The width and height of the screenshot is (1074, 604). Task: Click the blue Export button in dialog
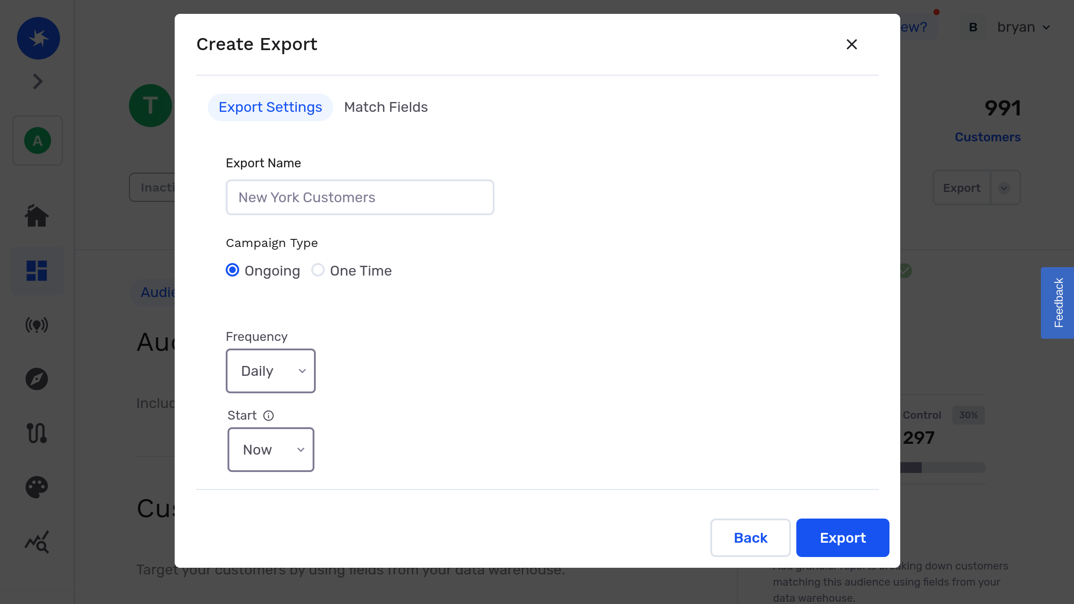tap(843, 538)
